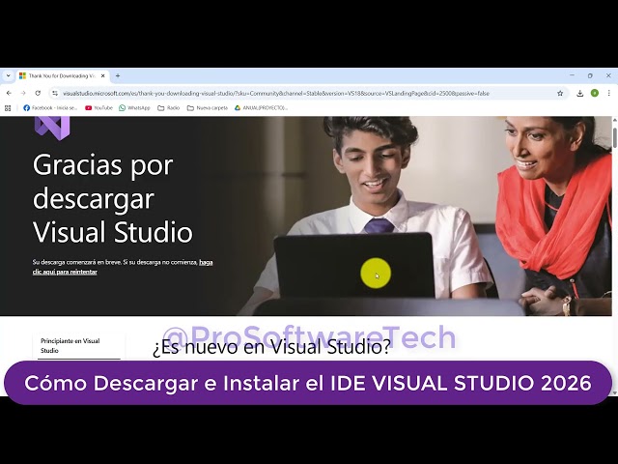Viewport: 618px width, 464px height.
Task: Open the YouTube bookmark
Action: (x=98, y=107)
